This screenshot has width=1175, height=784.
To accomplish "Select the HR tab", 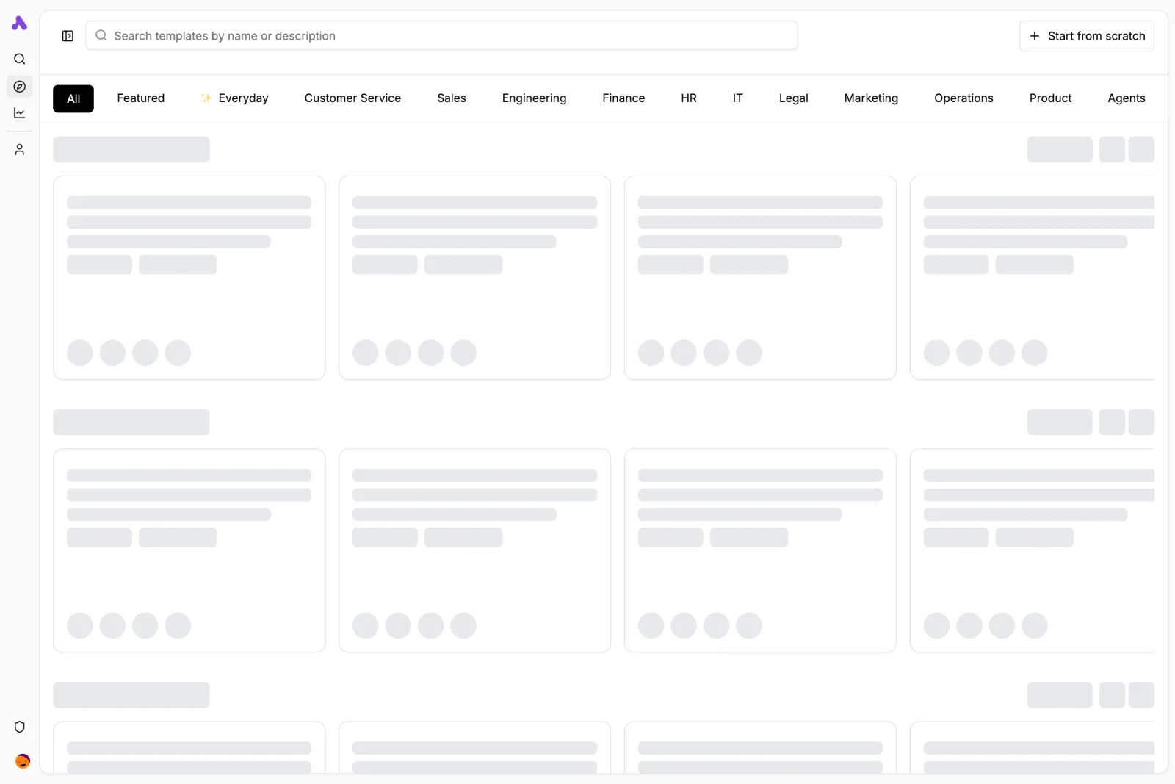I will [x=689, y=98].
